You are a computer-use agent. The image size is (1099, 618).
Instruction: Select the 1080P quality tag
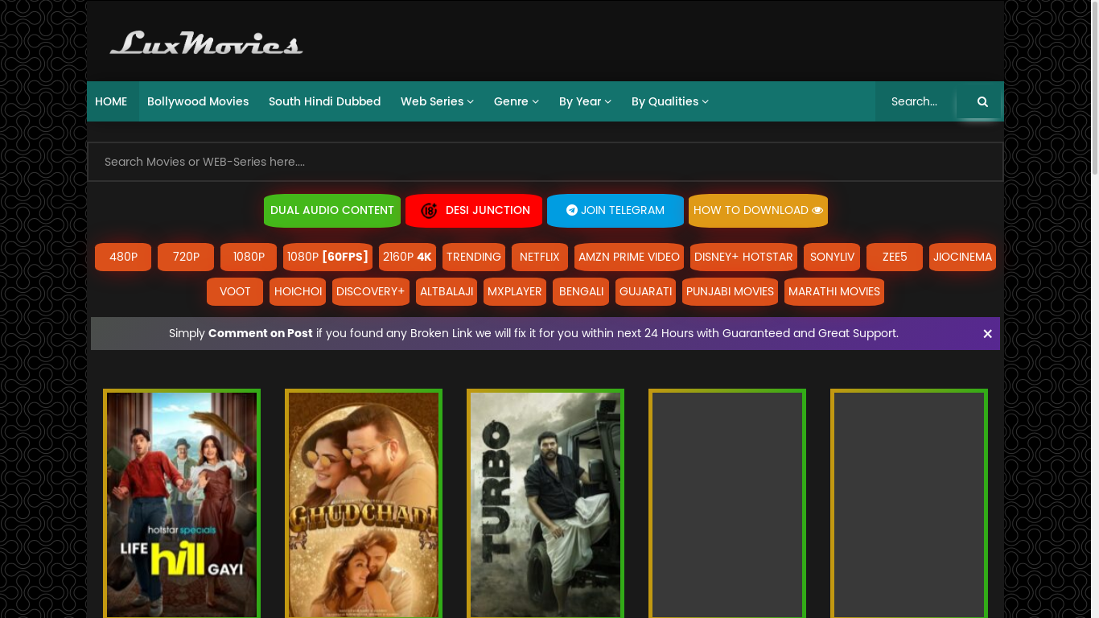(249, 257)
